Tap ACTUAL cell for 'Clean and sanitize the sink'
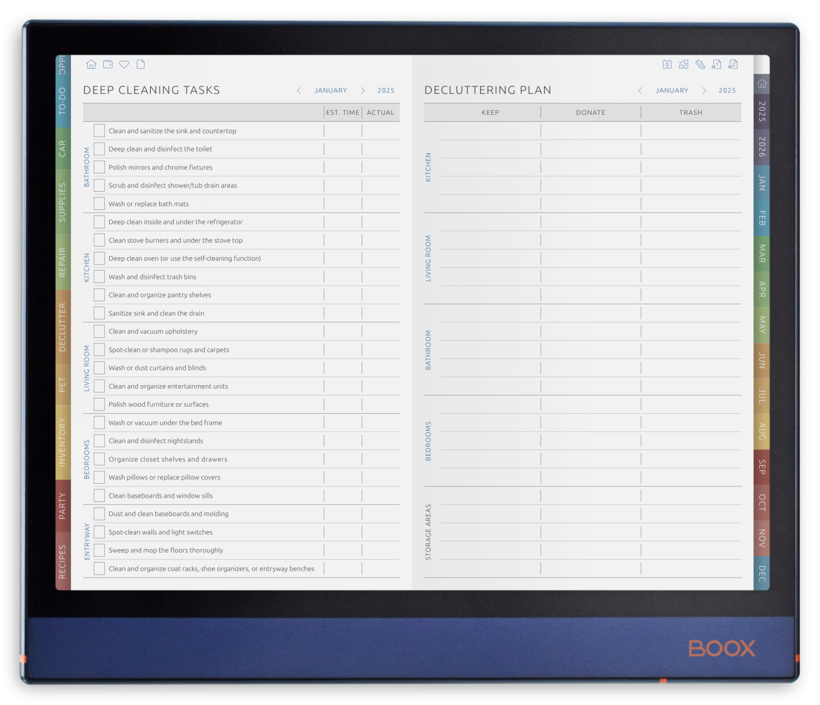The image size is (820, 705). click(x=381, y=131)
